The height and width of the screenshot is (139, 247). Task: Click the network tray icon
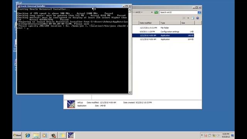pyautogui.click(x=214, y=136)
